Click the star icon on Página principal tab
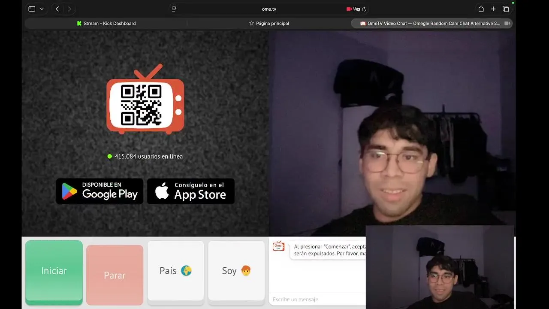 252,24
